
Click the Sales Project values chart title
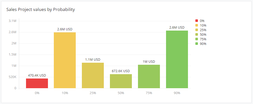point(41,10)
